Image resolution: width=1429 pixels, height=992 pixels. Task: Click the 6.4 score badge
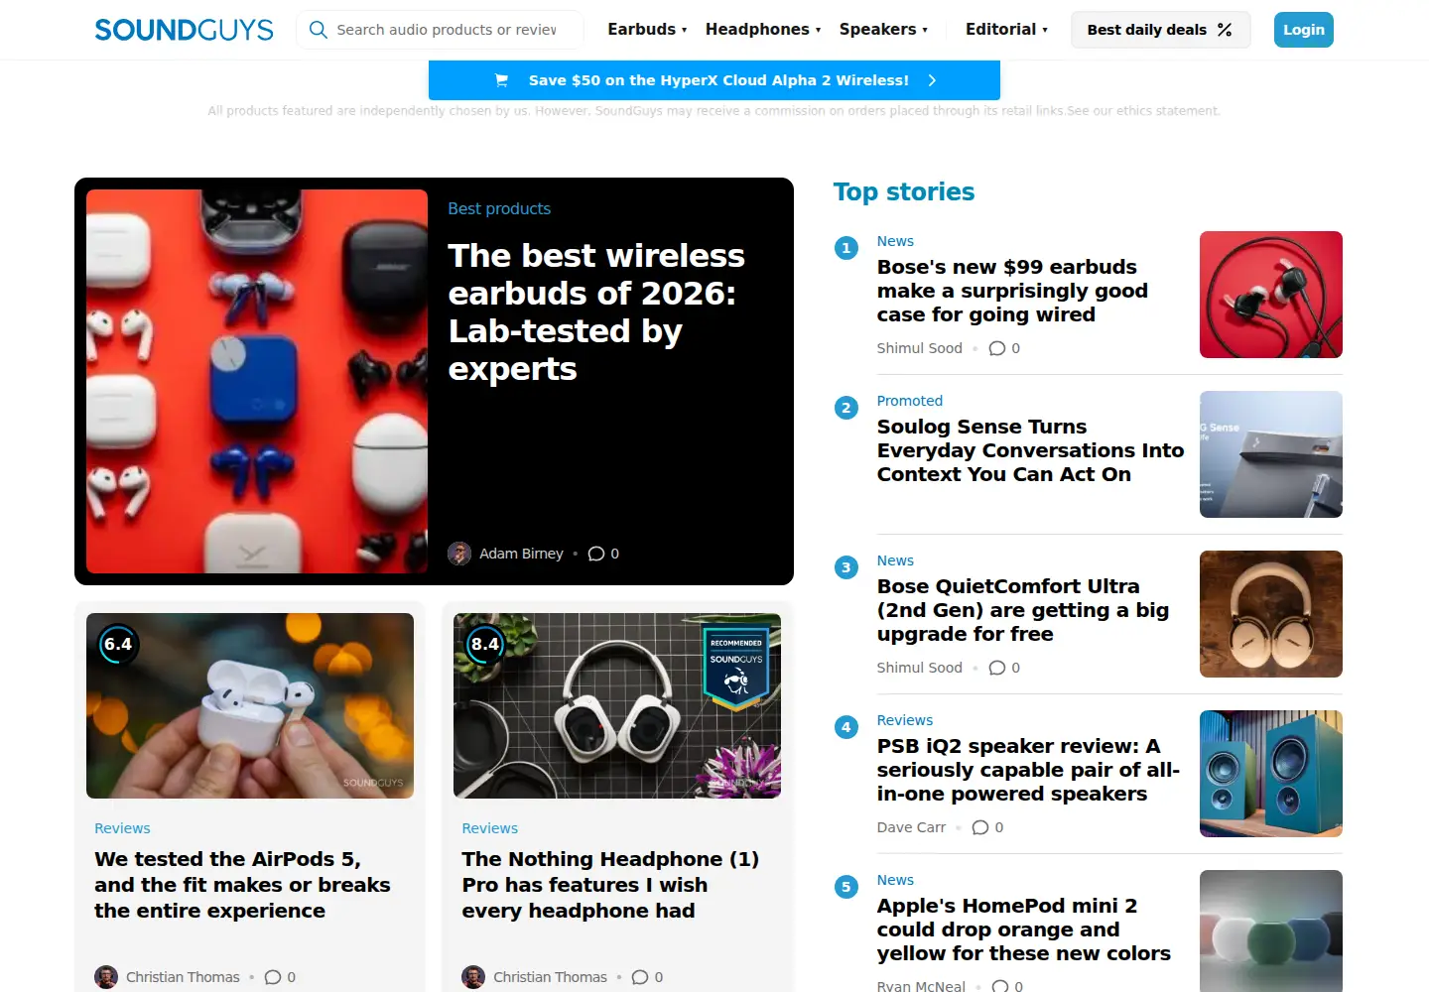[x=118, y=645]
